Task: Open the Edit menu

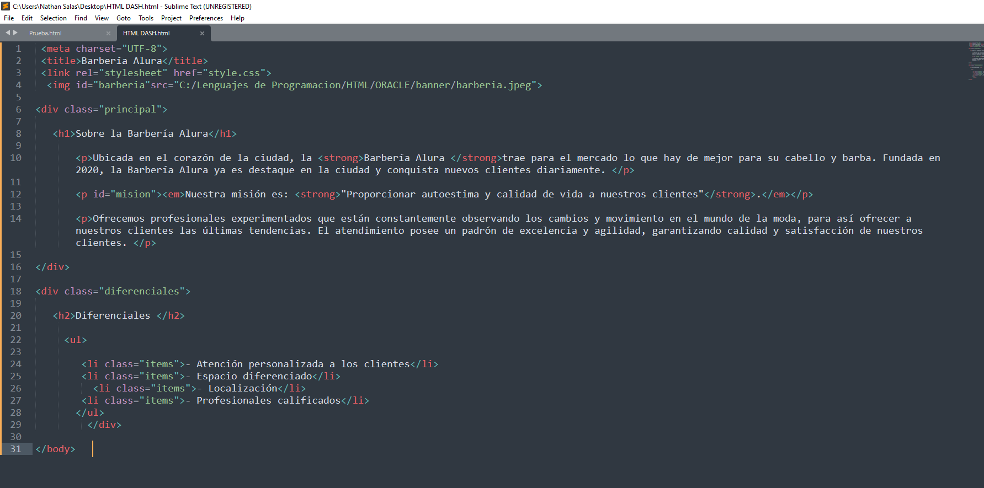Action: tap(27, 18)
